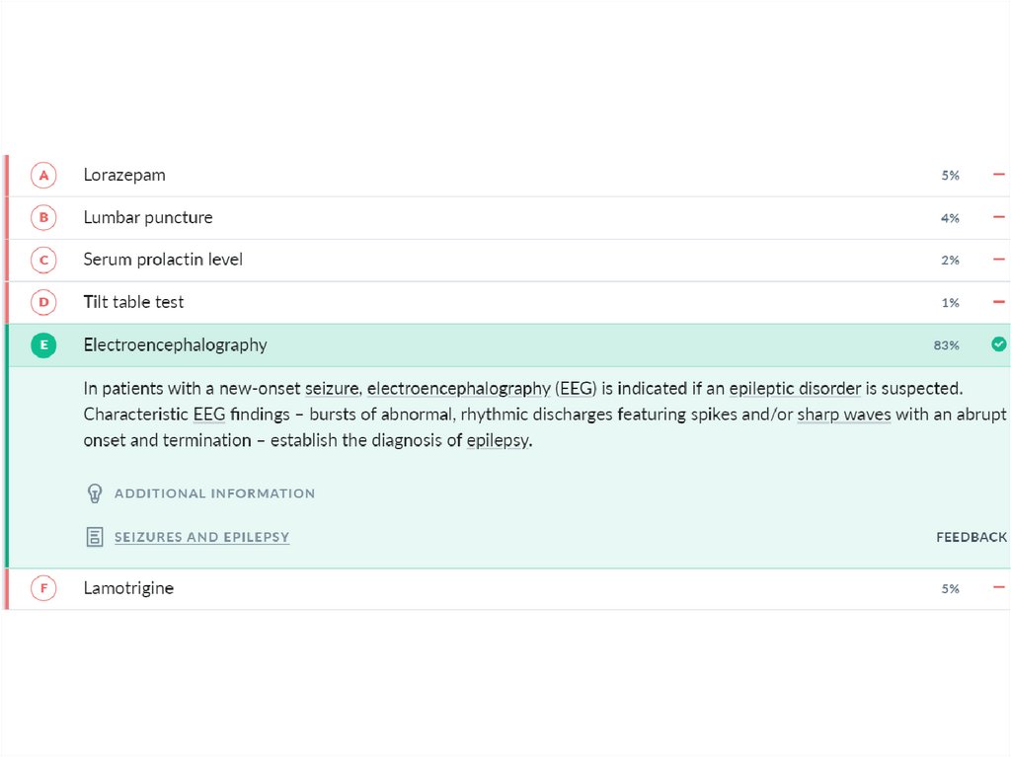
Task: Choose answer circle C for Serum prolactin
Action: (43, 261)
